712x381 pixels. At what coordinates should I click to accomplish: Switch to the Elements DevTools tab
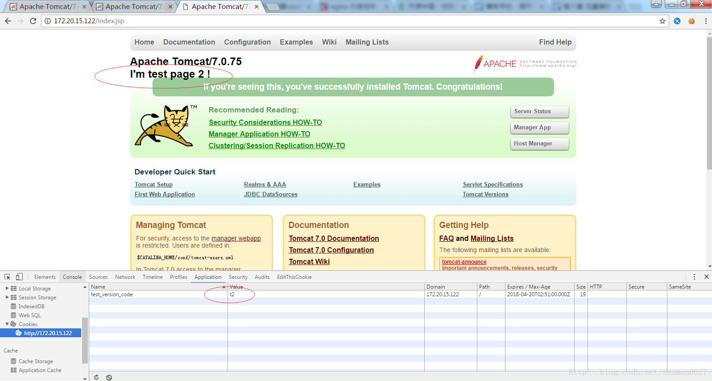click(x=45, y=277)
